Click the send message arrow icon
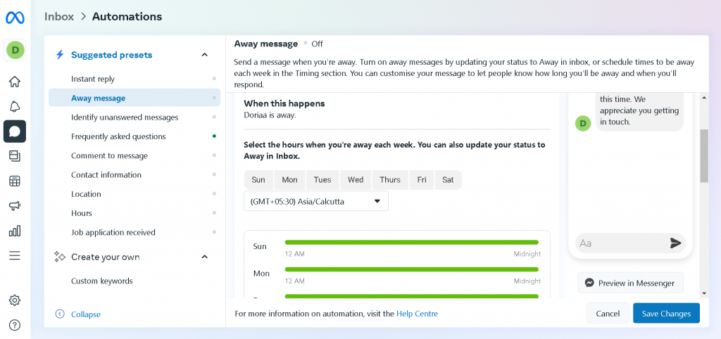The width and height of the screenshot is (721, 339). pyautogui.click(x=675, y=243)
